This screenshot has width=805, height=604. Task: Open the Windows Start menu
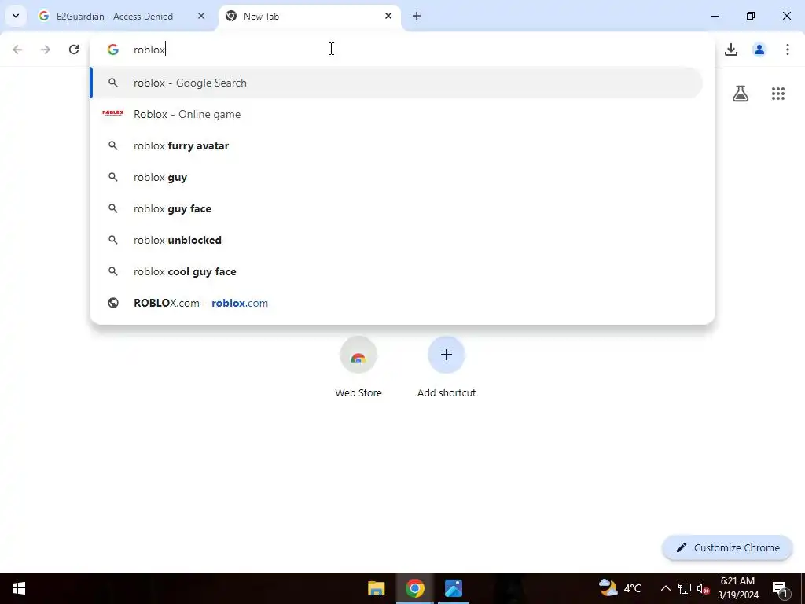(19, 588)
